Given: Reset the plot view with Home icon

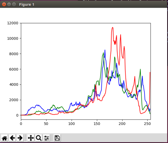Looking at the screenshot, I should coord(5,138).
